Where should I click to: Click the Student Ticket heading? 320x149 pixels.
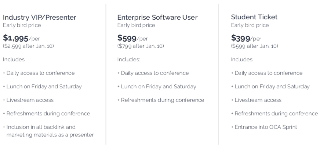tap(254, 17)
